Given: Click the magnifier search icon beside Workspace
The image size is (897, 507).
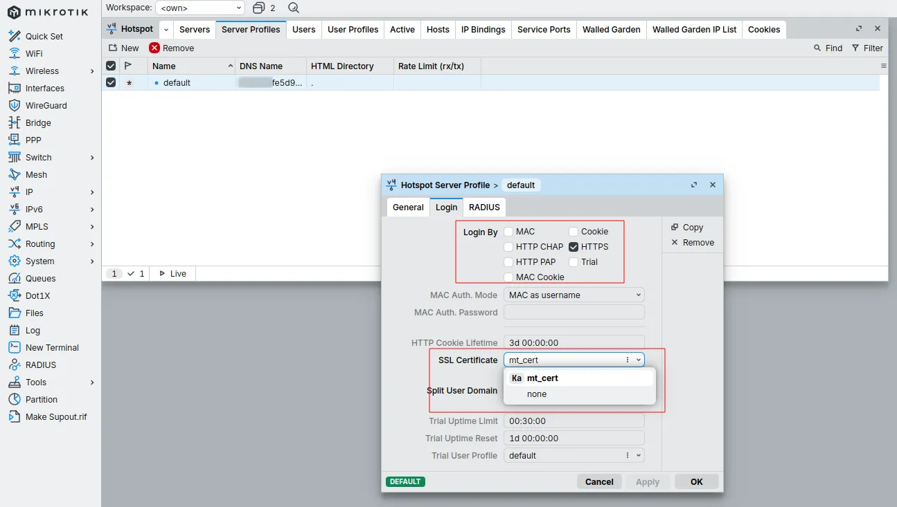Looking at the screenshot, I should [294, 8].
